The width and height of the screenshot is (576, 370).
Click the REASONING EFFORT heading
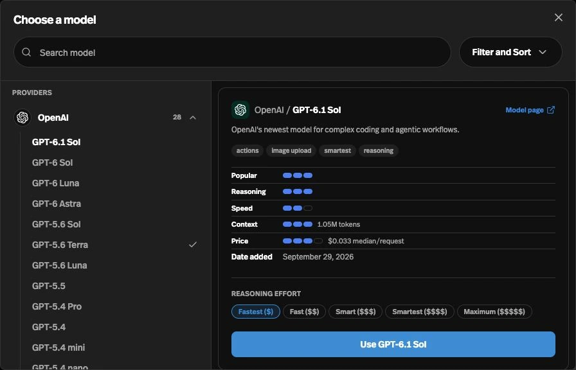tap(266, 294)
